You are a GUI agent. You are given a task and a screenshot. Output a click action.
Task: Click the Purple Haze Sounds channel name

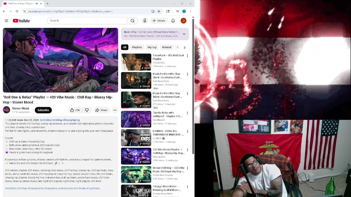click(x=163, y=175)
